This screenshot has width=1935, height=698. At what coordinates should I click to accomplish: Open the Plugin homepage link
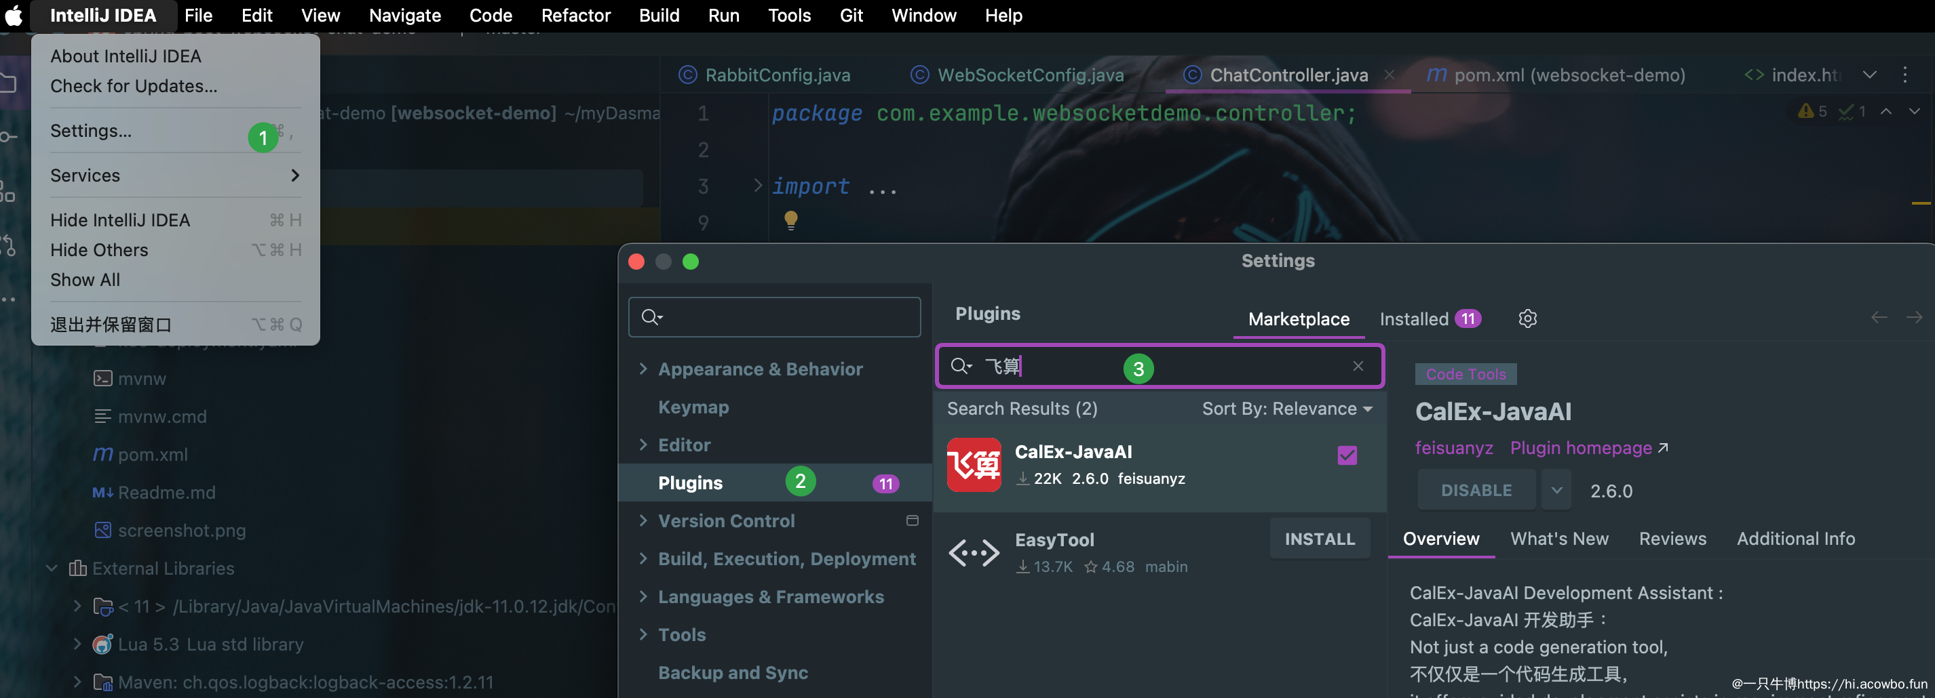(1589, 448)
